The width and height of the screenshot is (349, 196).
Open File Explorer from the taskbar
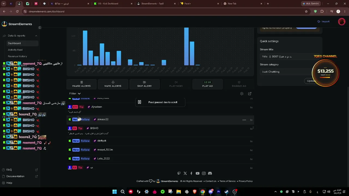click(179, 192)
